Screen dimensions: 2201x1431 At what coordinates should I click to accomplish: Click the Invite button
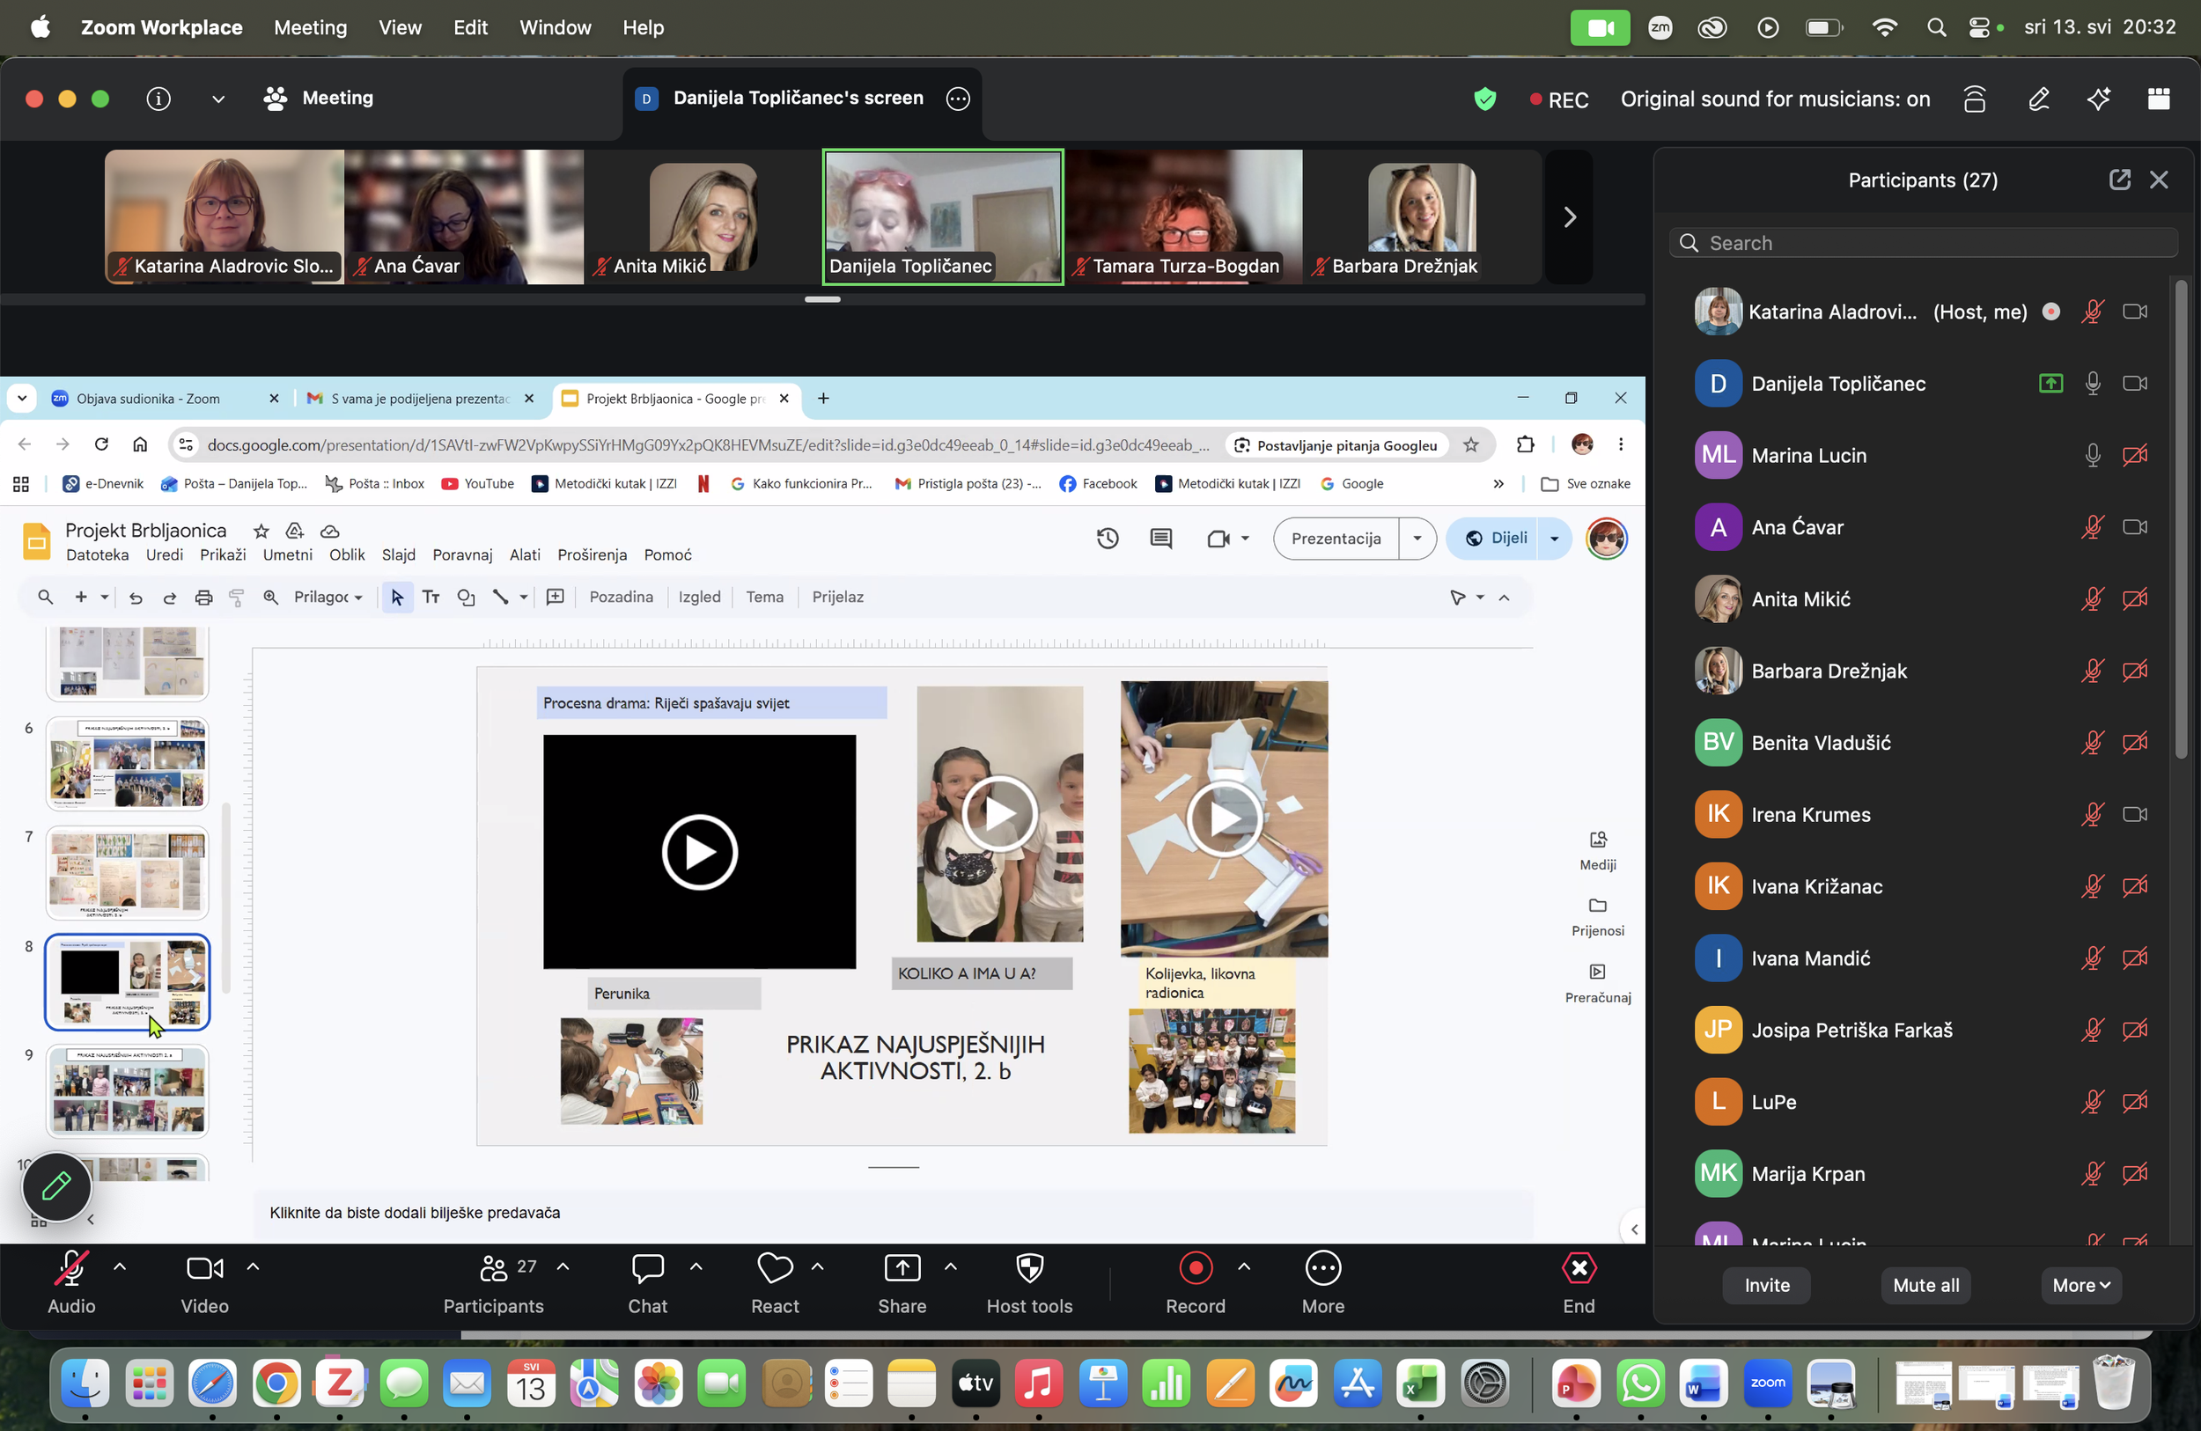[1766, 1286]
